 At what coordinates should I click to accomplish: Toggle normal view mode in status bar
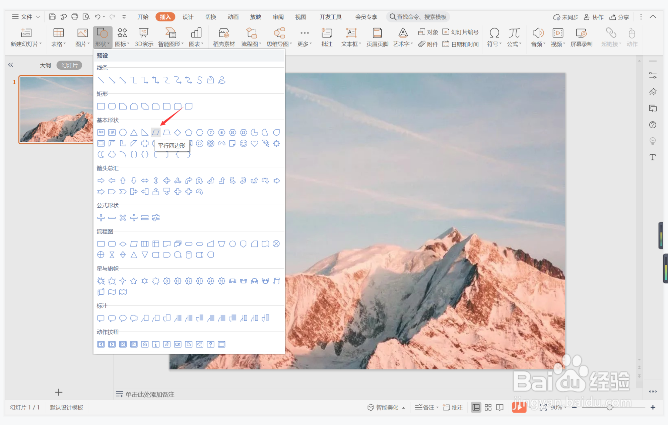click(476, 407)
